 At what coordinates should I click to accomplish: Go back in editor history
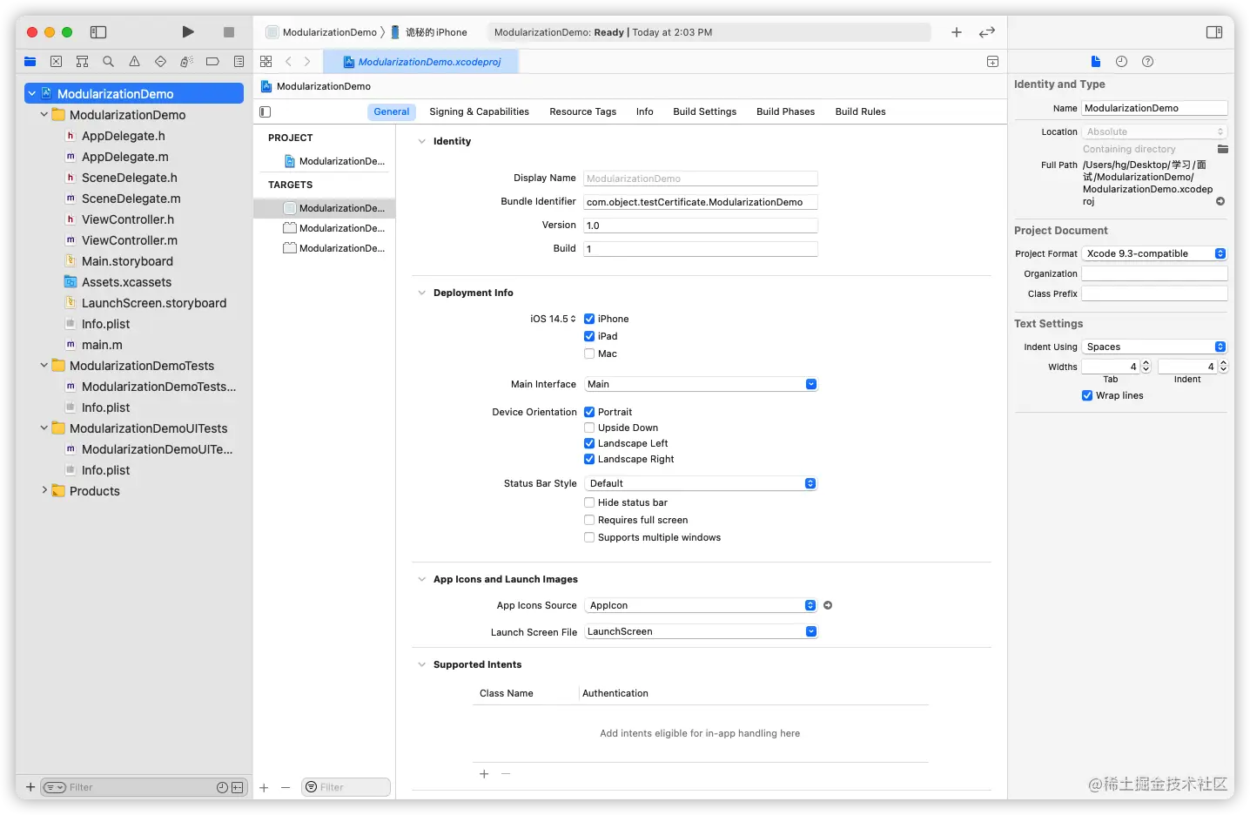pyautogui.click(x=289, y=62)
